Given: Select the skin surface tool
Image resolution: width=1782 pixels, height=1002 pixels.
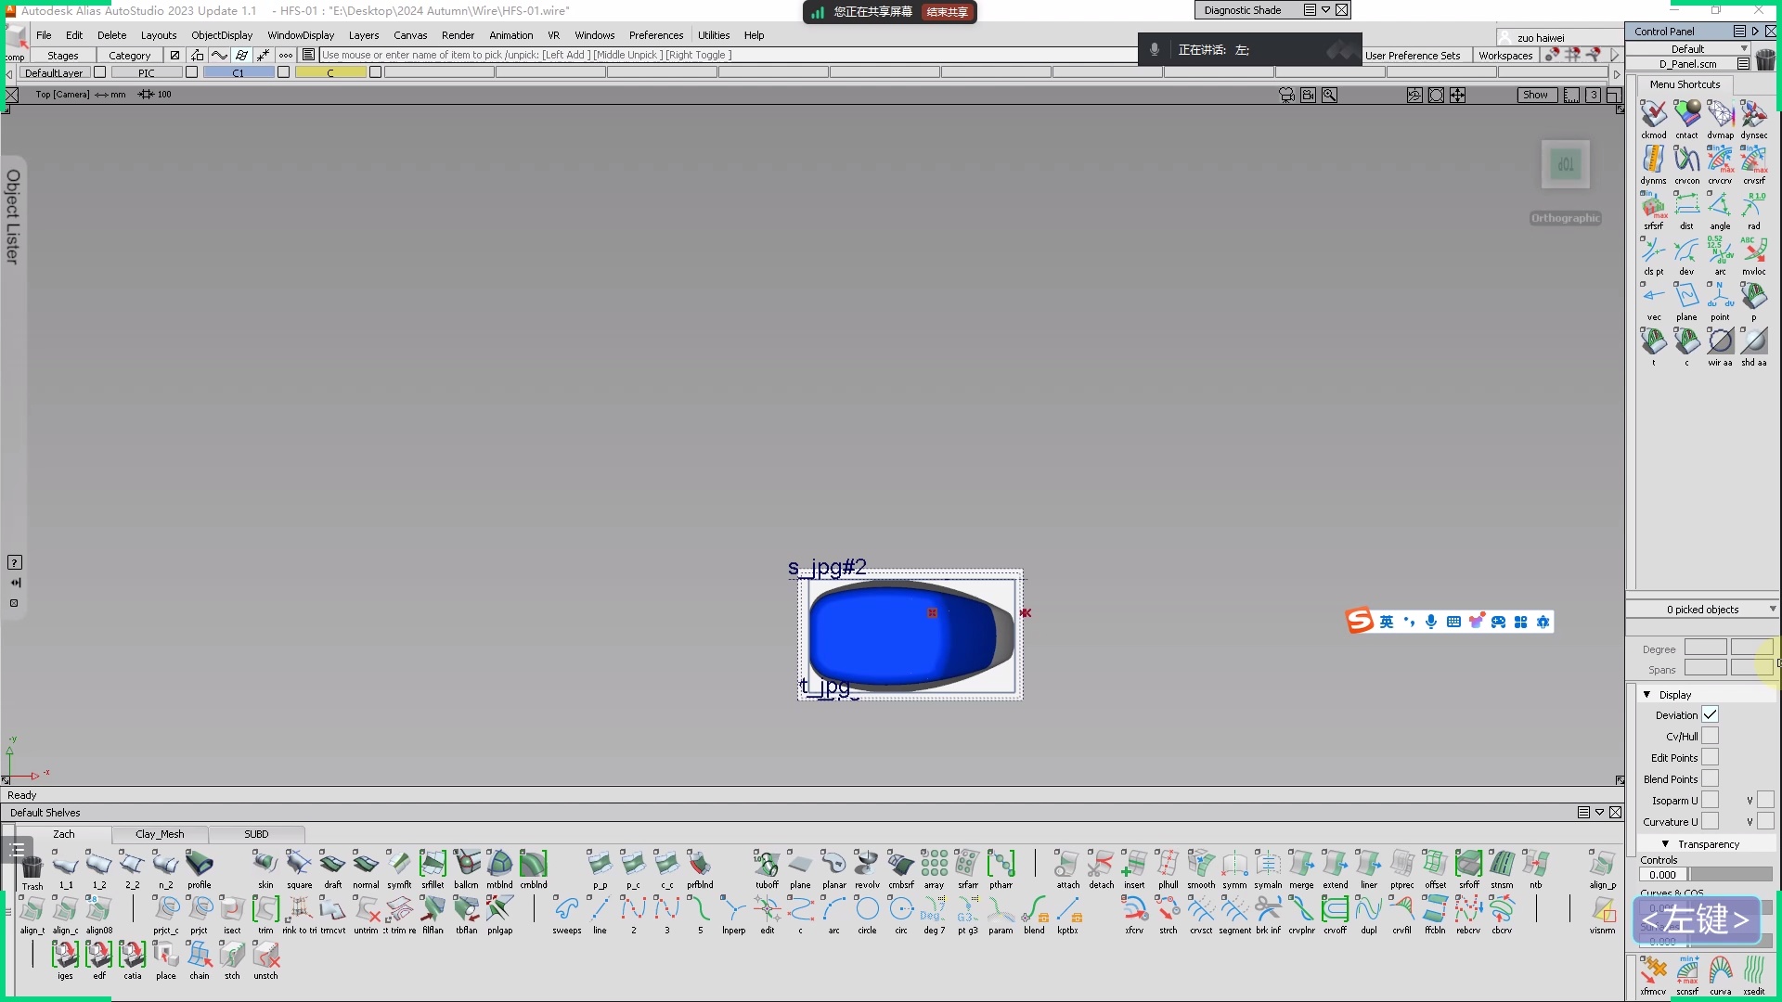Looking at the screenshot, I should point(265,865).
